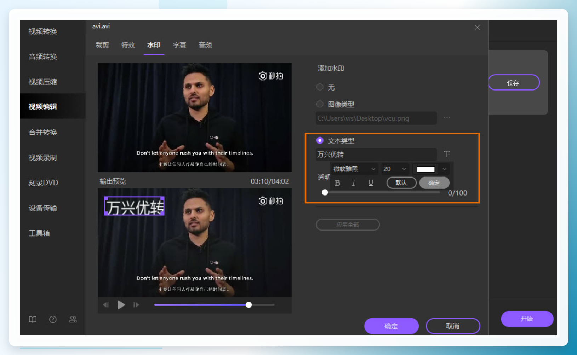Click the white text color swatch
Viewport: 577px width, 355px height.
[x=426, y=169]
